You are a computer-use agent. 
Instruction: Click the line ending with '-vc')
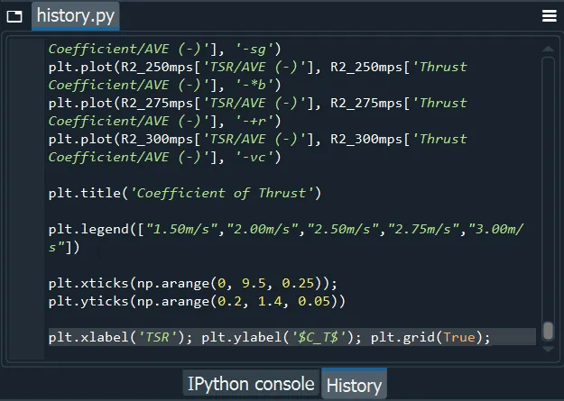coord(165,157)
